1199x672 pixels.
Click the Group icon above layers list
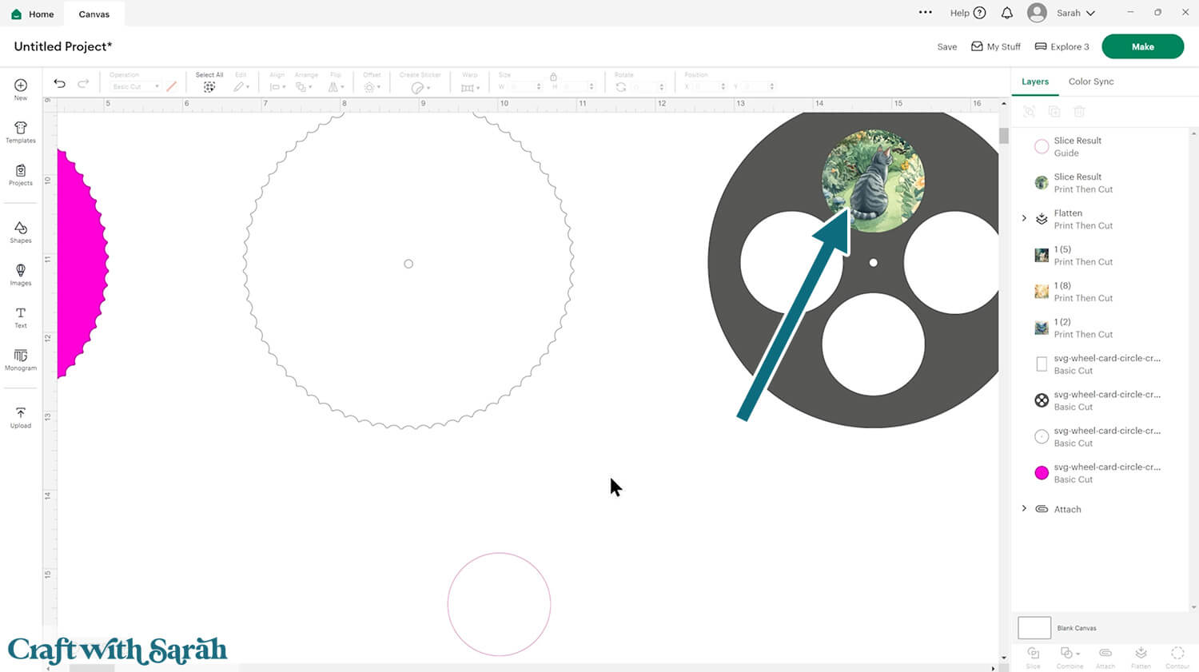point(1030,112)
